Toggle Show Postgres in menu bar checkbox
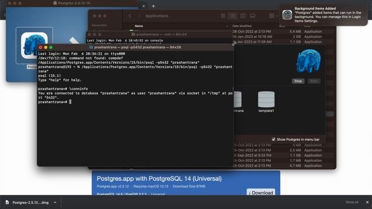Viewport: 372px width, 209px height. tap(274, 139)
